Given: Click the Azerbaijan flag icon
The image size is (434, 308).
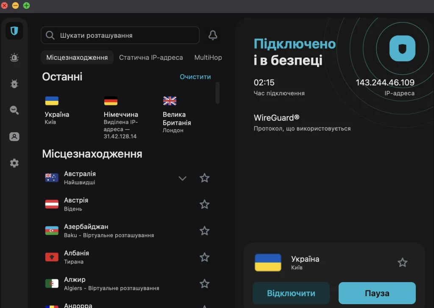Looking at the screenshot, I should [52, 230].
